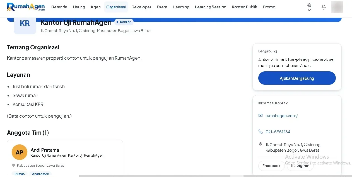352x177 pixels.
Task: Open the rumahagen.com/ contact link
Action: coord(282,116)
